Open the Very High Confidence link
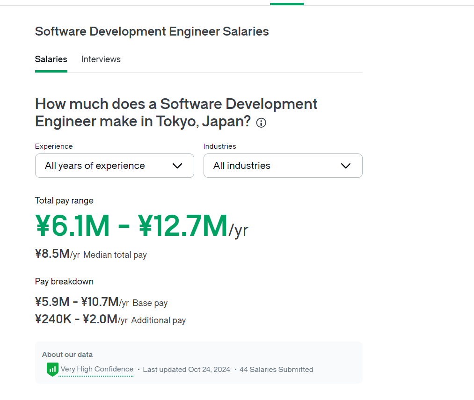Screen dimensions: 474x400 pos(97,369)
